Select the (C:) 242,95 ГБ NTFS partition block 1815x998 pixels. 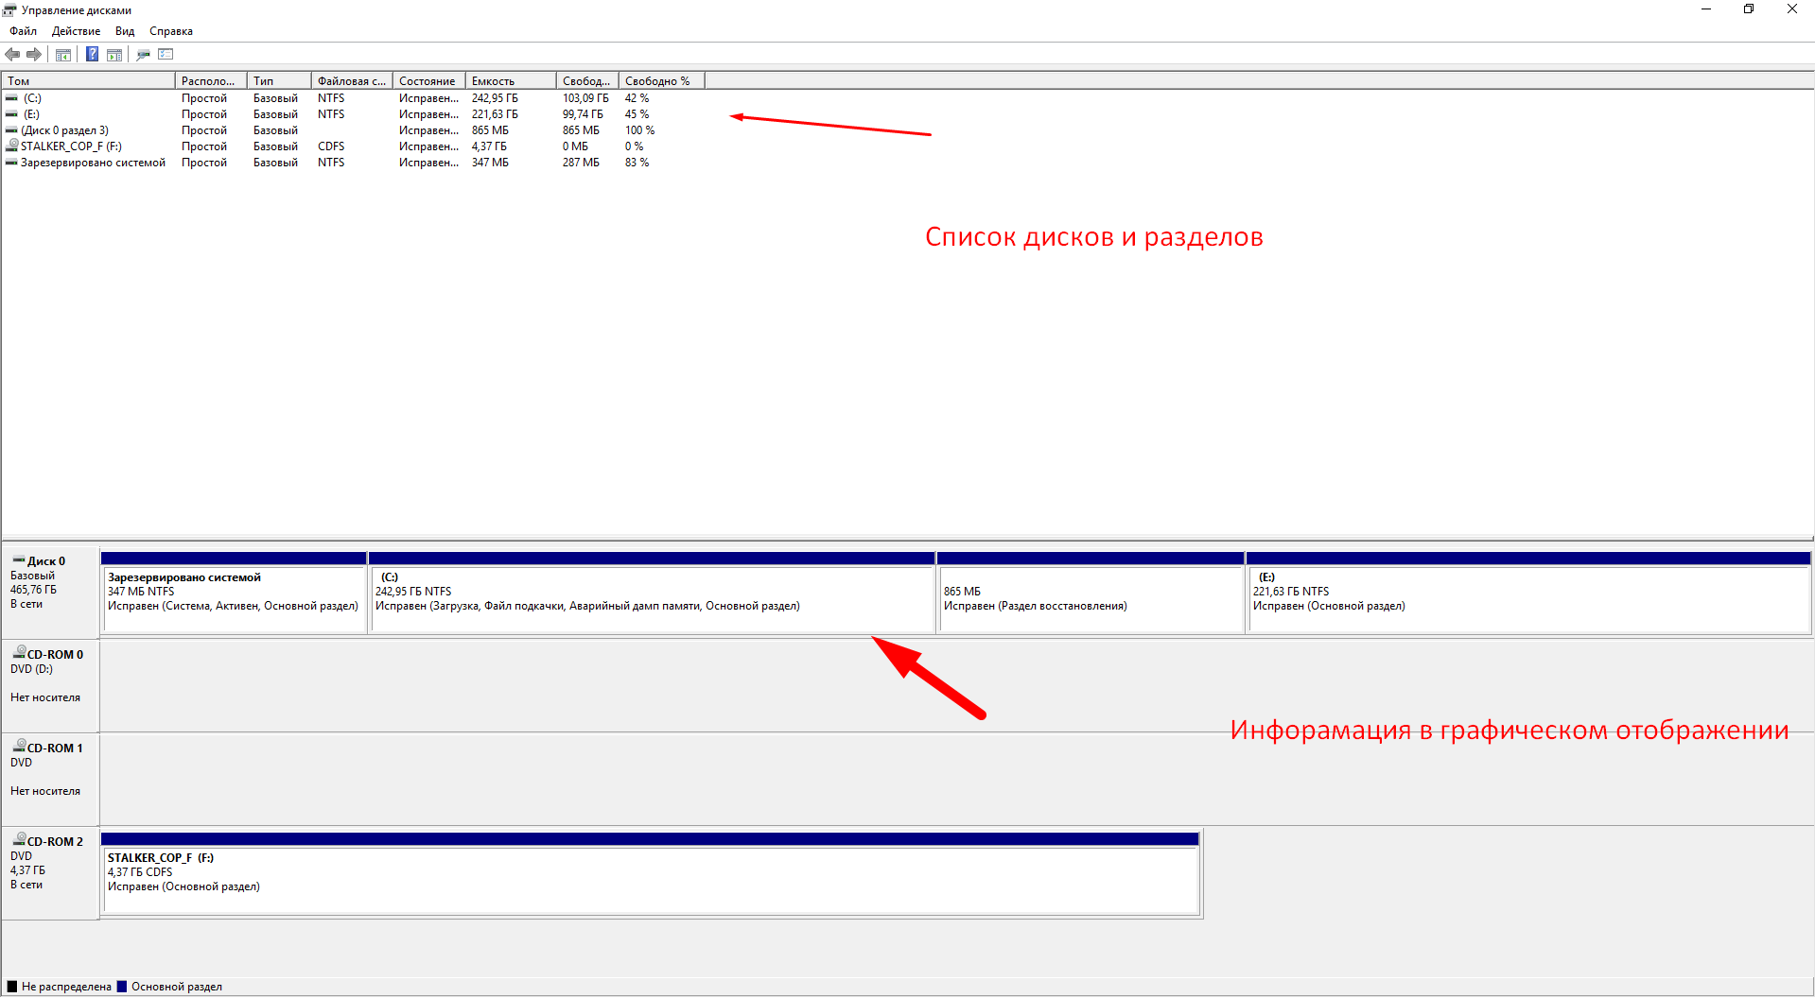[x=652, y=593]
